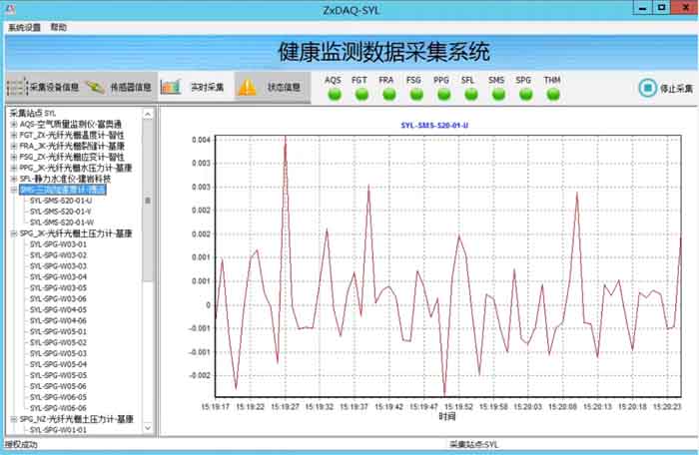
Task: Click the 状态信息 warning triangle icon
Action: pyautogui.click(x=247, y=87)
